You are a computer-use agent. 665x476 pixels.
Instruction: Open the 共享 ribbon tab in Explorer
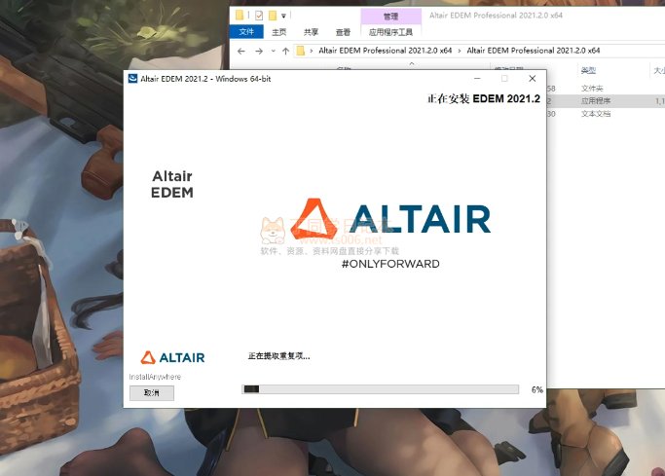point(311,32)
